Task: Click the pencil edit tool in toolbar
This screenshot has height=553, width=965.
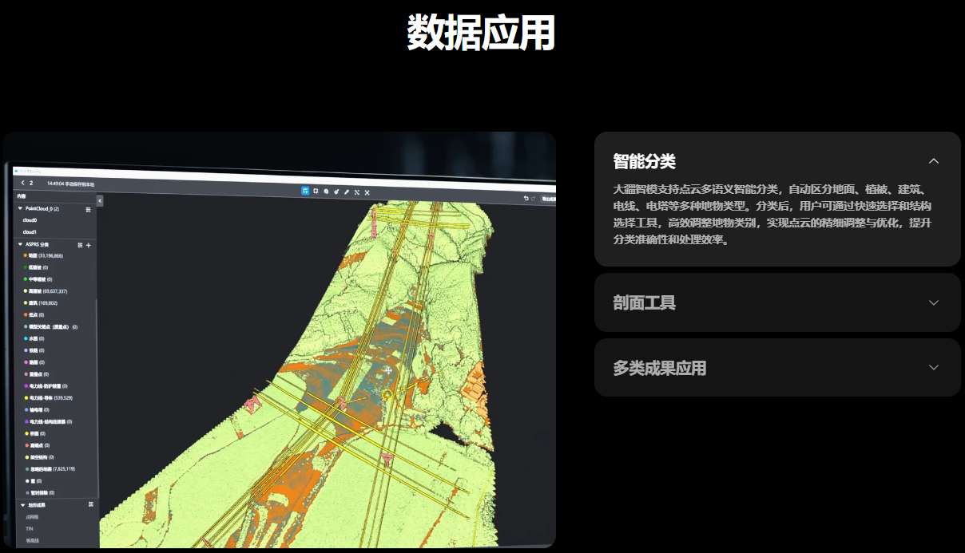Action: 347,192
